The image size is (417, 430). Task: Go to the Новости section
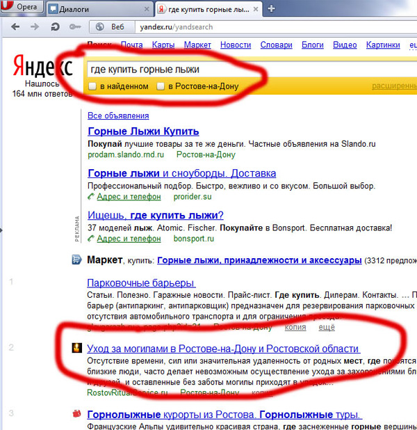[234, 45]
